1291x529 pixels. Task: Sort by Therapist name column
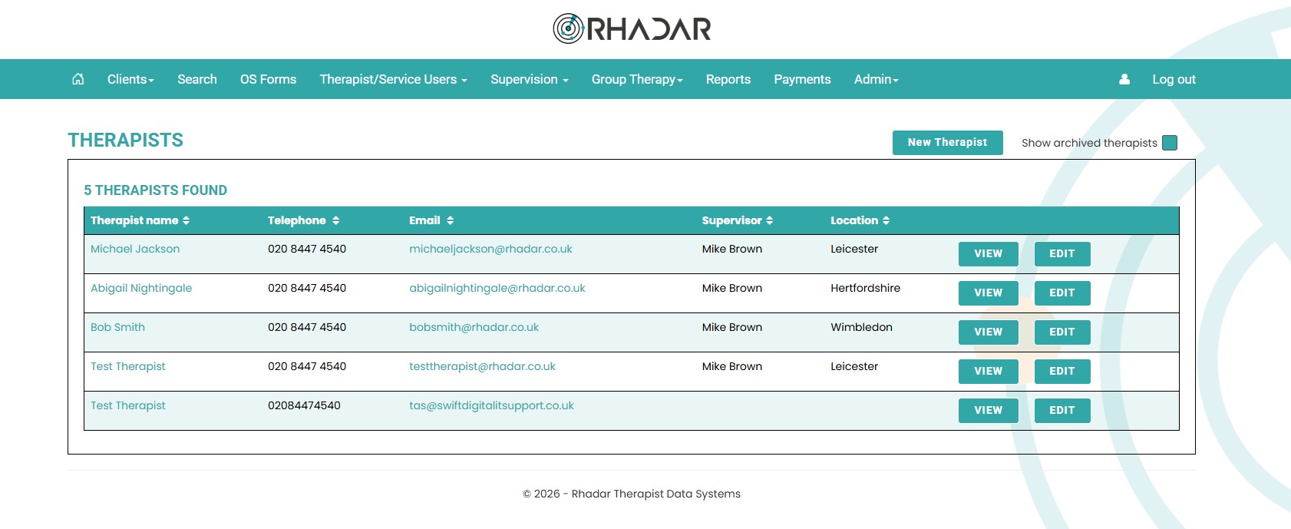click(x=140, y=220)
